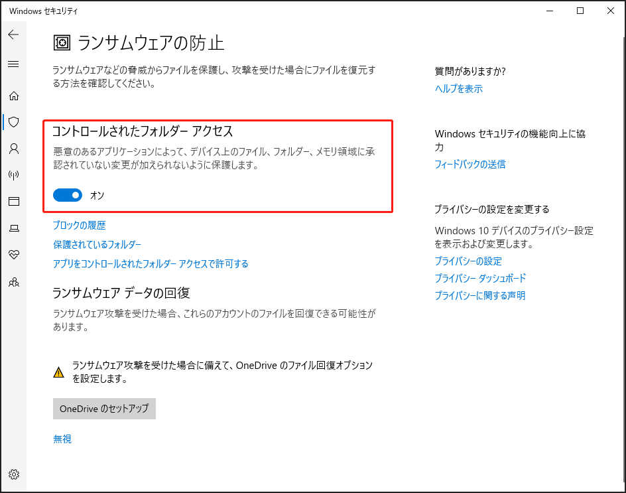This screenshot has height=493, width=626.
Task: Click the OneDrive のセットアップ button
Action: (x=104, y=409)
